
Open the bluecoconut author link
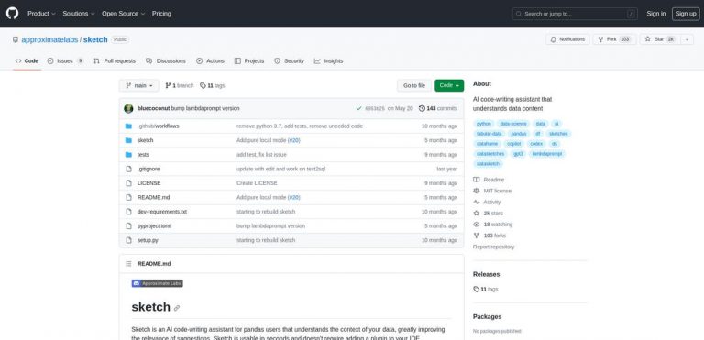[x=154, y=108]
